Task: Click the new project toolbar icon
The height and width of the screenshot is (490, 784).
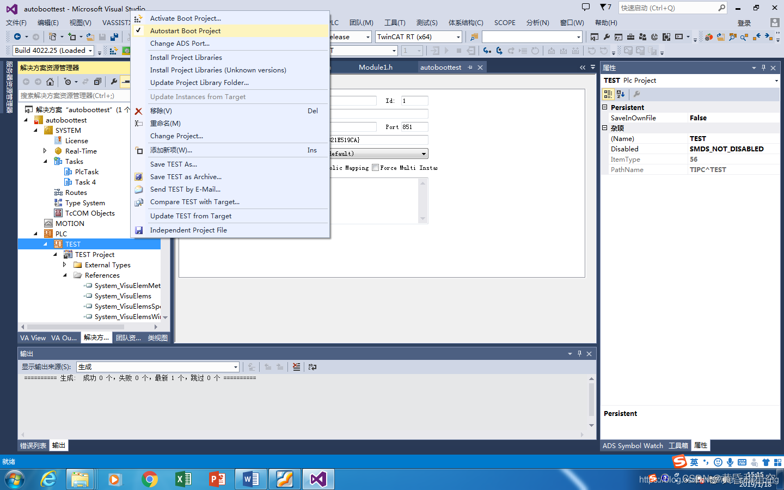Action: tap(52, 36)
